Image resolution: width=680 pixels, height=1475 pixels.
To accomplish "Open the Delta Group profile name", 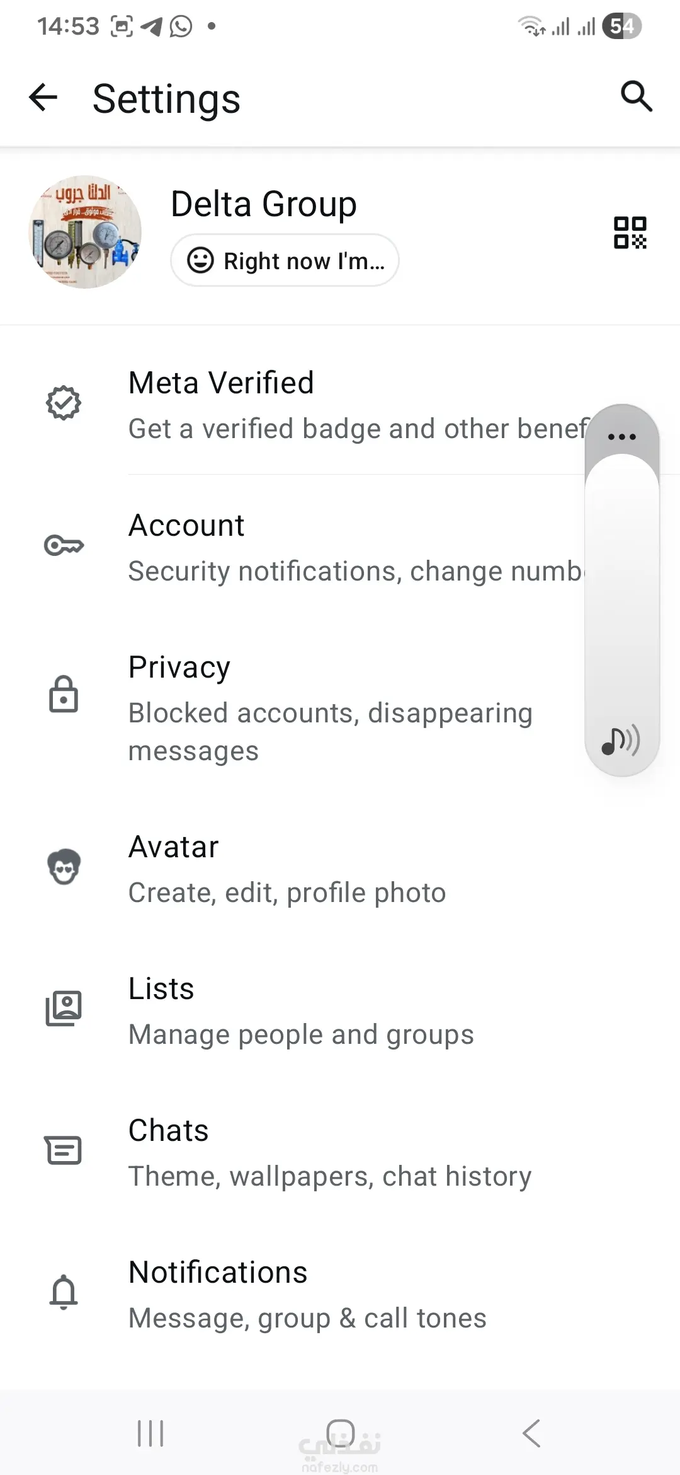I will (264, 204).
